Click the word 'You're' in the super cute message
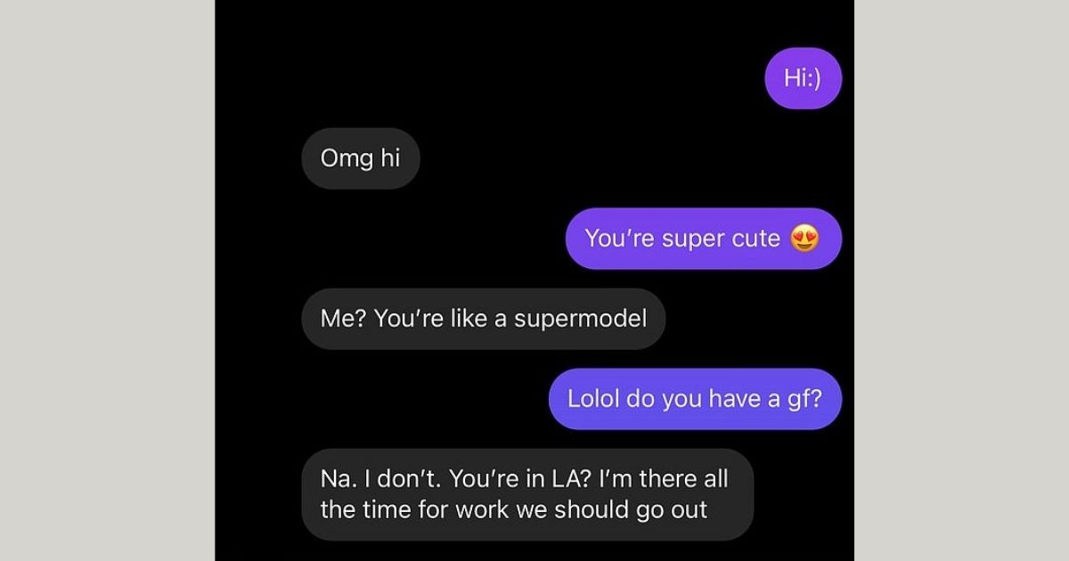 620,239
